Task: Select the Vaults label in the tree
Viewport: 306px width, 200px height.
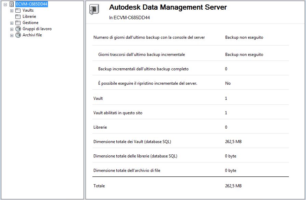Action: coord(28,10)
